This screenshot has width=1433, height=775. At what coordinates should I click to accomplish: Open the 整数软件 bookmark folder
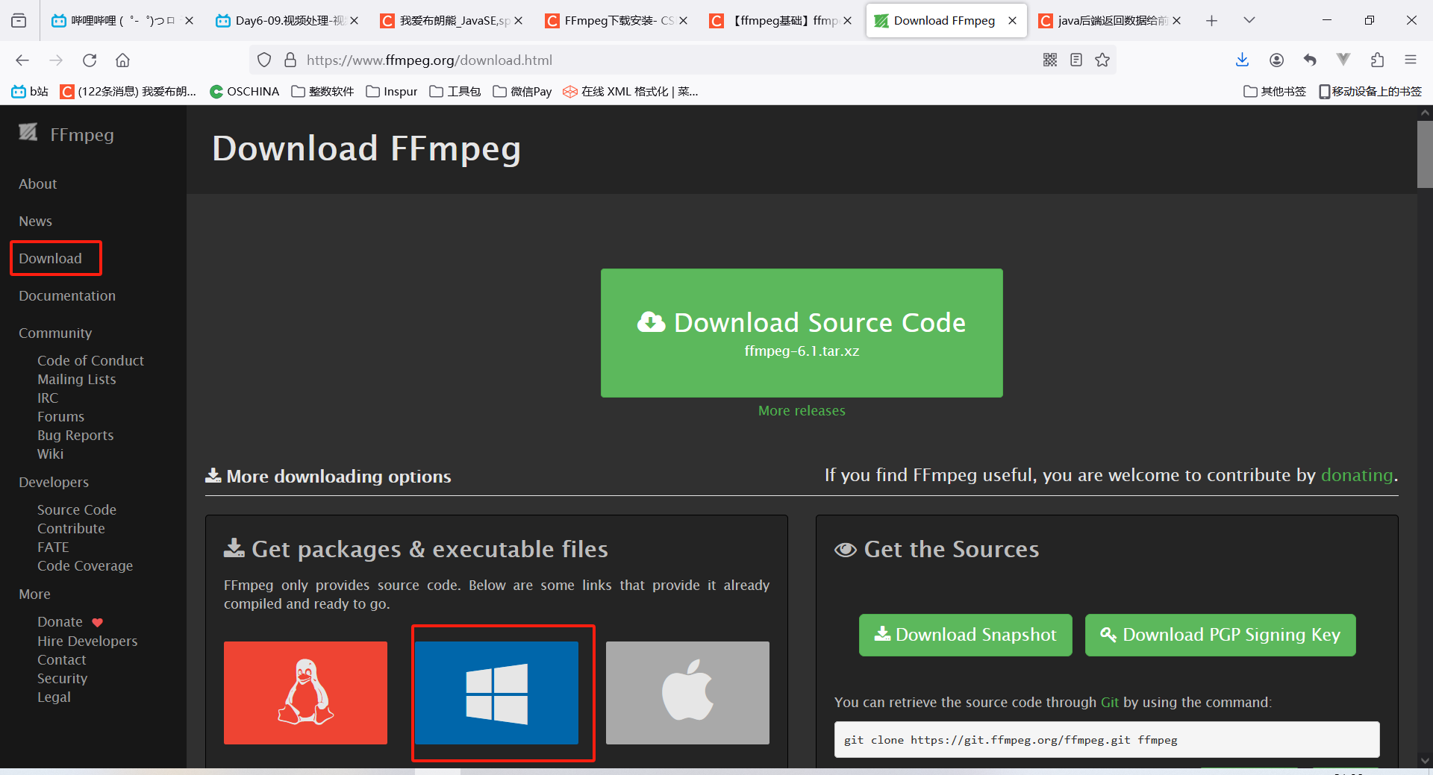322,92
